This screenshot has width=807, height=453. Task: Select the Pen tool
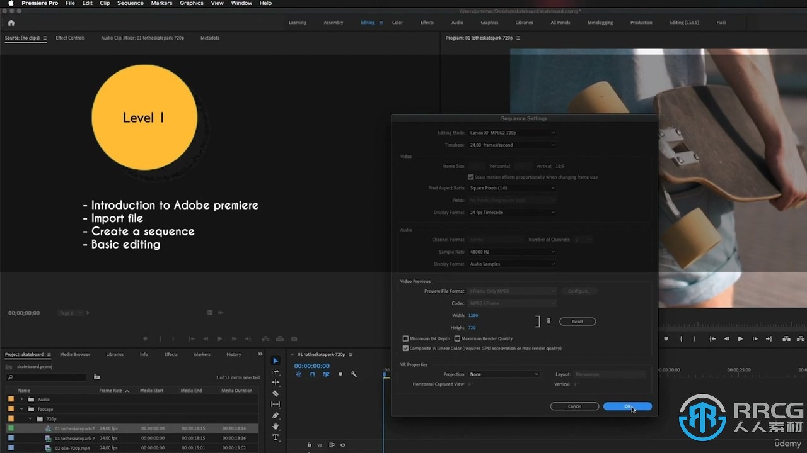(x=276, y=415)
